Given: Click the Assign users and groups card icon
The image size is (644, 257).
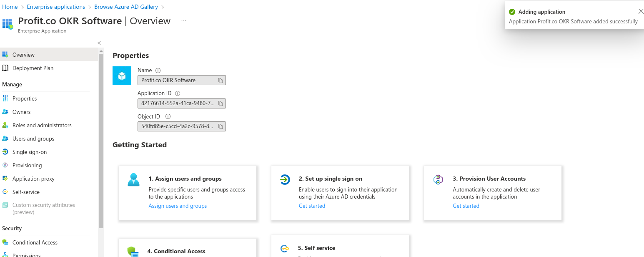Looking at the screenshot, I should (x=134, y=179).
